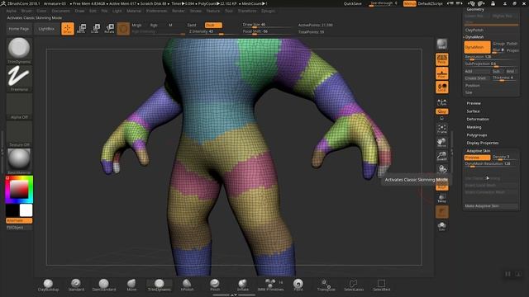
Task: Click the Home Page button
Action: click(18, 29)
